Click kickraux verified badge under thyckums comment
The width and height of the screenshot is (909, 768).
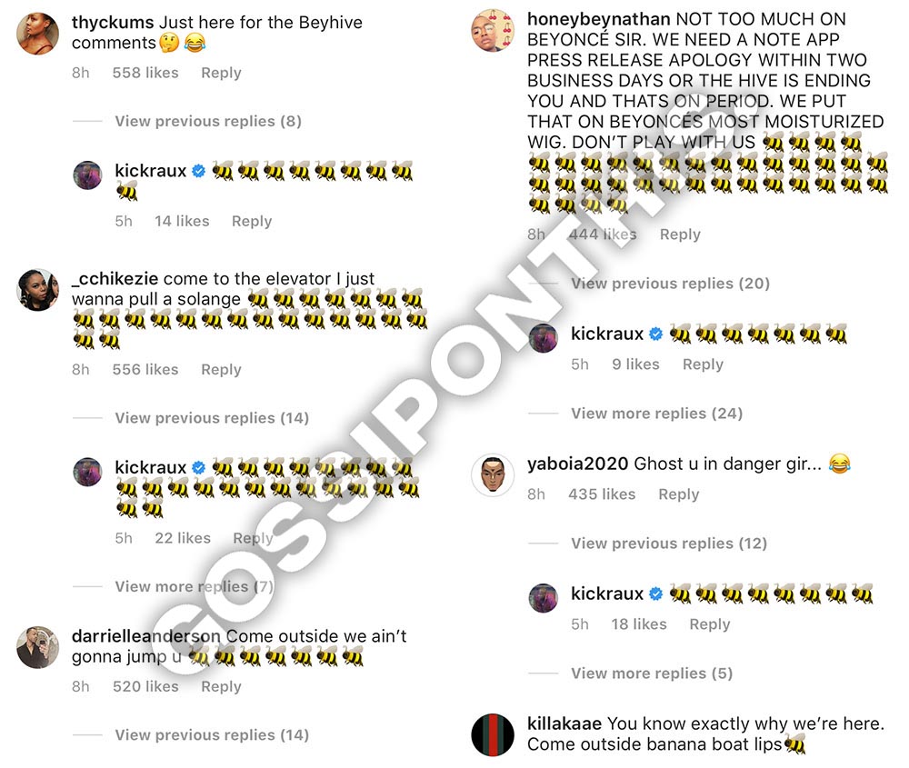[198, 171]
